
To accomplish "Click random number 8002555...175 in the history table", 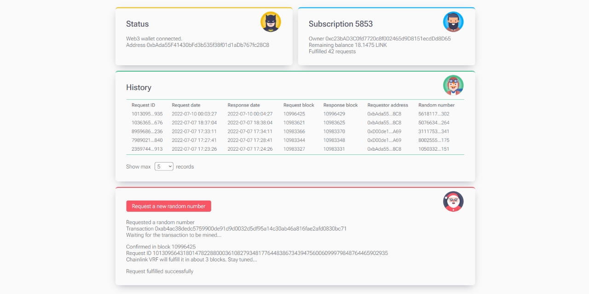I will click(433, 140).
